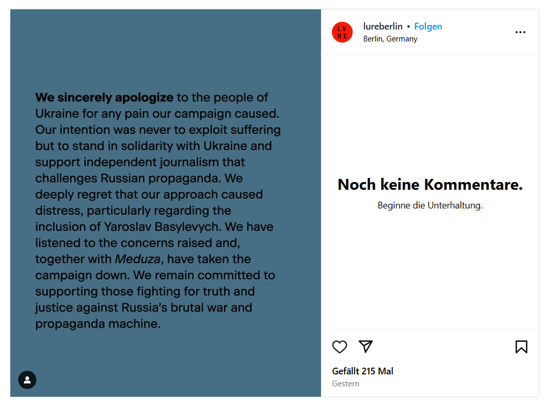This screenshot has width=549, height=405.
Task: Open the Berlin, Germany location link
Action: tap(390, 39)
